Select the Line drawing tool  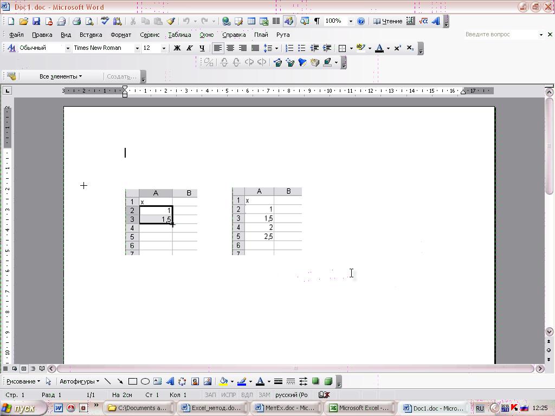[x=108, y=381]
